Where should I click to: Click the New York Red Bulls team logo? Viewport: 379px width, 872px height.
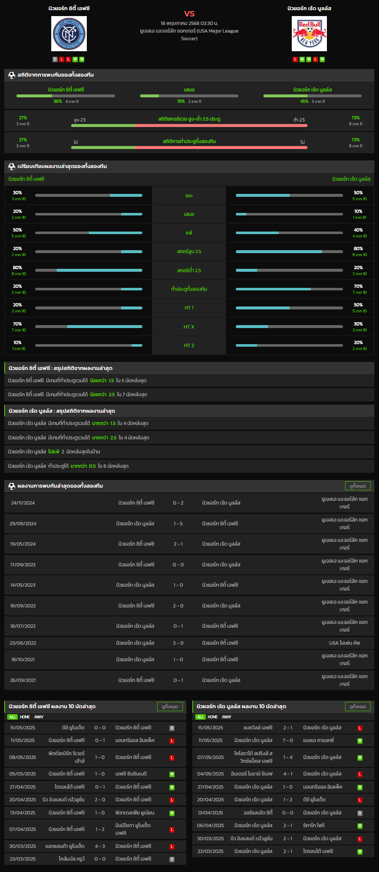click(310, 34)
